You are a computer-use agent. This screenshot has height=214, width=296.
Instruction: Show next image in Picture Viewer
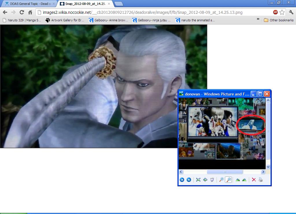(189, 180)
